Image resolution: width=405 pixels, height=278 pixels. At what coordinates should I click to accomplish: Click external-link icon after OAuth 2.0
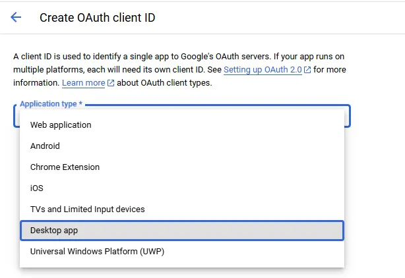click(307, 70)
